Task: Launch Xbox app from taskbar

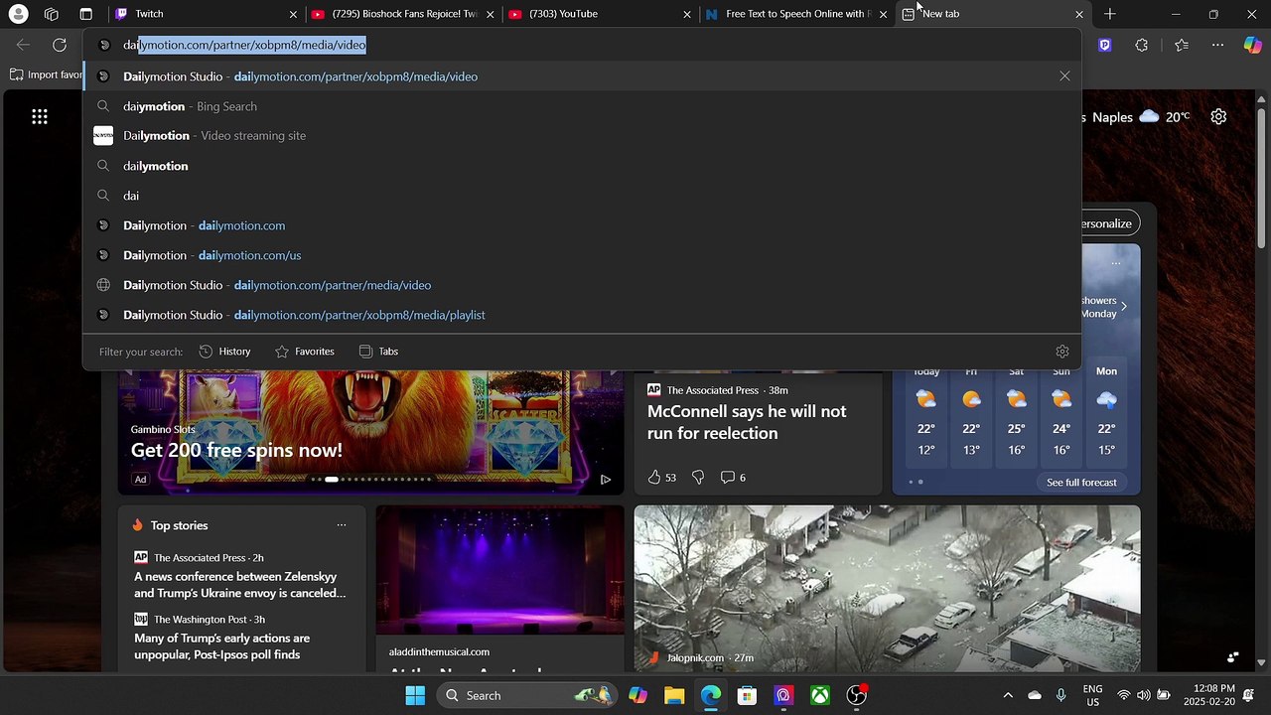Action: 820,695
